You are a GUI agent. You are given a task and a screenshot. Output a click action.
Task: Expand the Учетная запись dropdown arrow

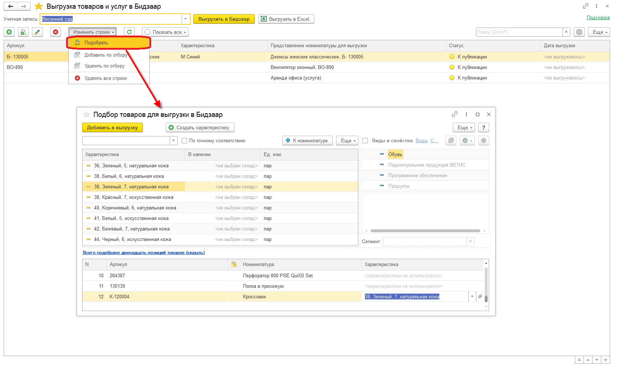pyautogui.click(x=185, y=19)
